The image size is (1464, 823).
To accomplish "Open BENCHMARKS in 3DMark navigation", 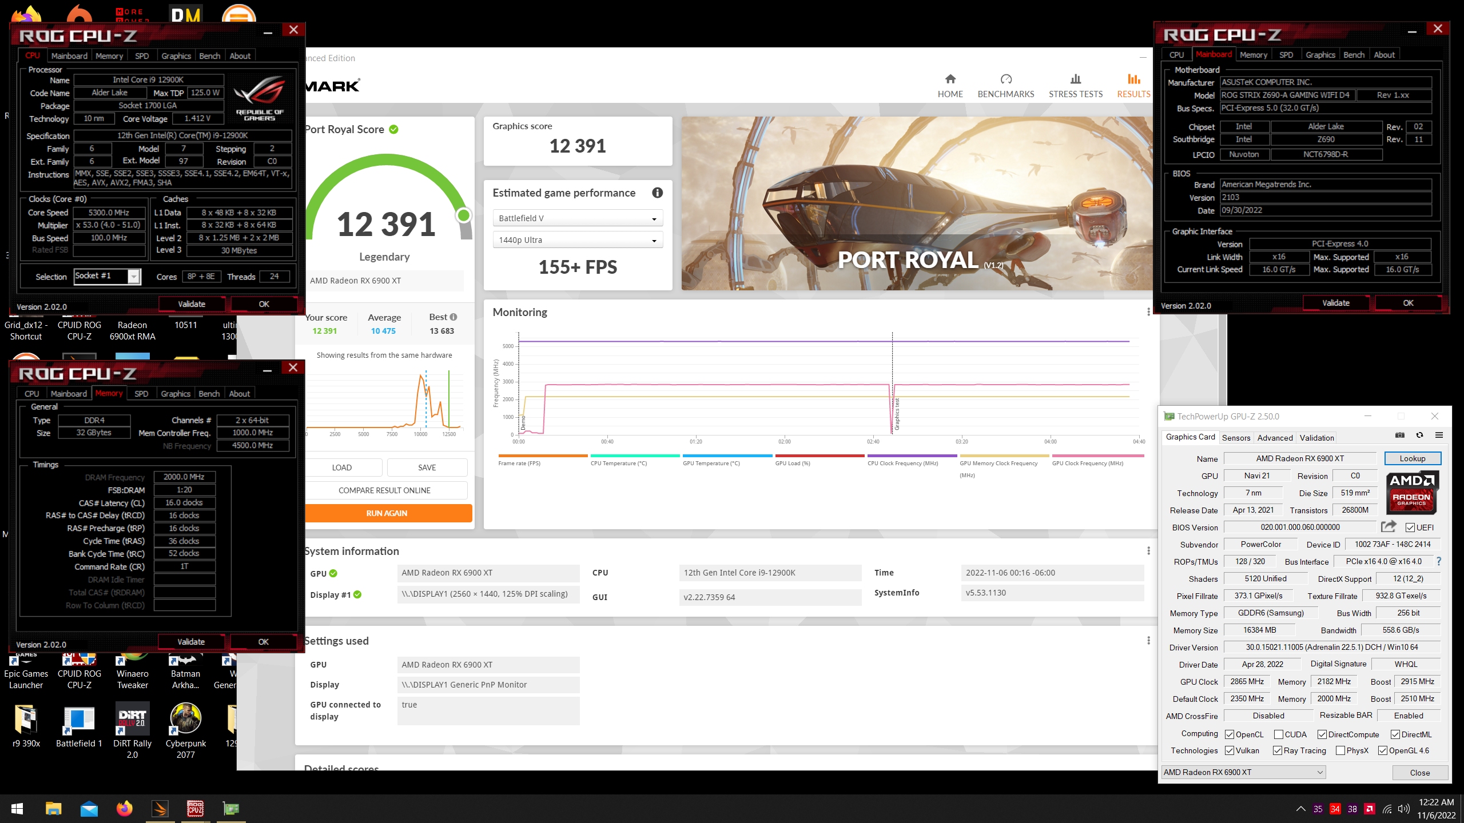I will click(1006, 86).
